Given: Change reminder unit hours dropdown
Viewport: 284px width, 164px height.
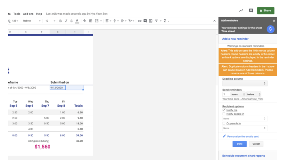Looking at the screenshot, I should coord(238,94).
